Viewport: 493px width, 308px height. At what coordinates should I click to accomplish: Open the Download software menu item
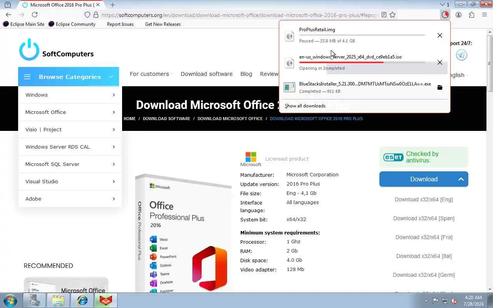pyautogui.click(x=206, y=74)
